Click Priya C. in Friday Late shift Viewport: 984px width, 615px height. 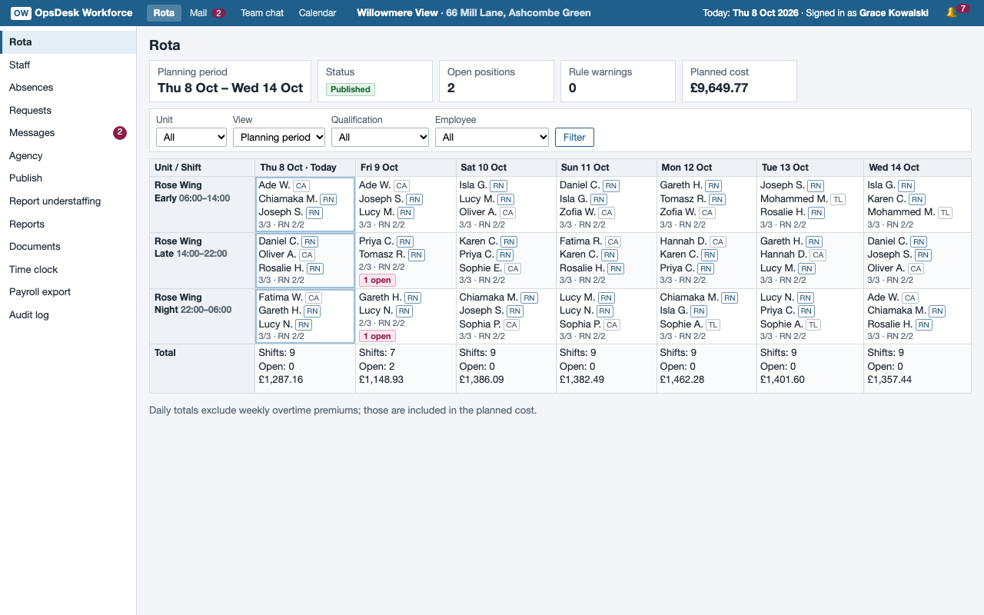click(x=375, y=241)
